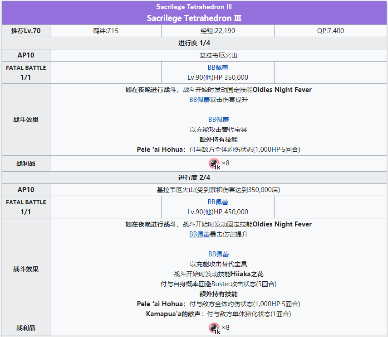Click 他 class link in HP 350,000 row
Screen dimensions: 388x337
(208, 77)
